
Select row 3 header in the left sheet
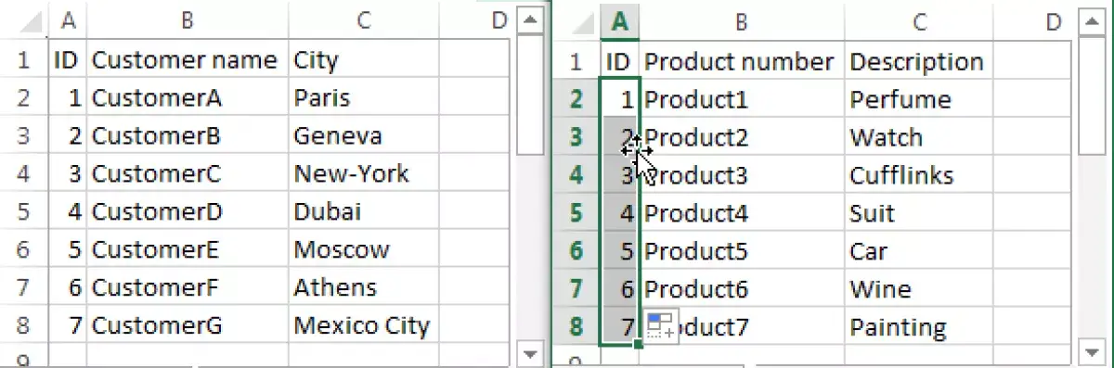24,137
